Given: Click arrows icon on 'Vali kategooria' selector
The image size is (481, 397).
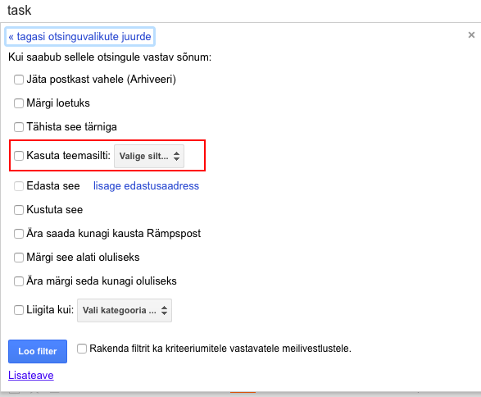Looking at the screenshot, I should (x=165, y=310).
